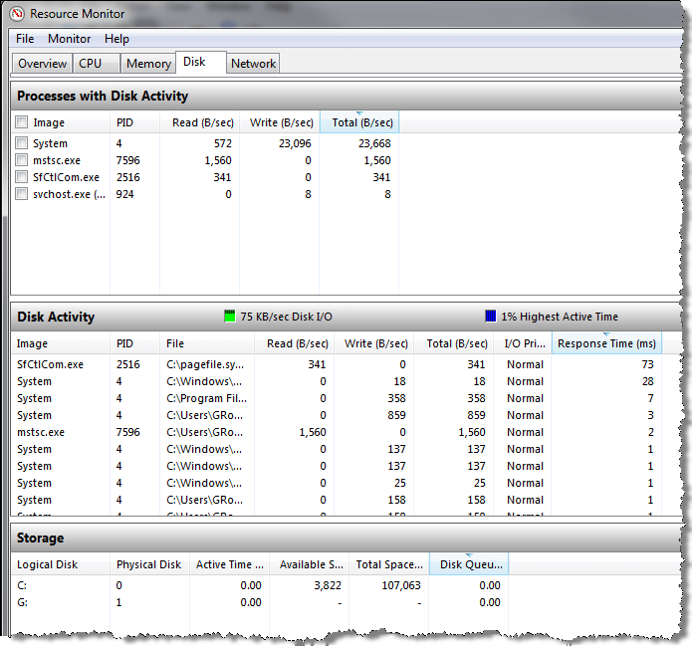The width and height of the screenshot is (692, 646).
Task: Check the svchost.exe process checkbox
Action: (22, 194)
